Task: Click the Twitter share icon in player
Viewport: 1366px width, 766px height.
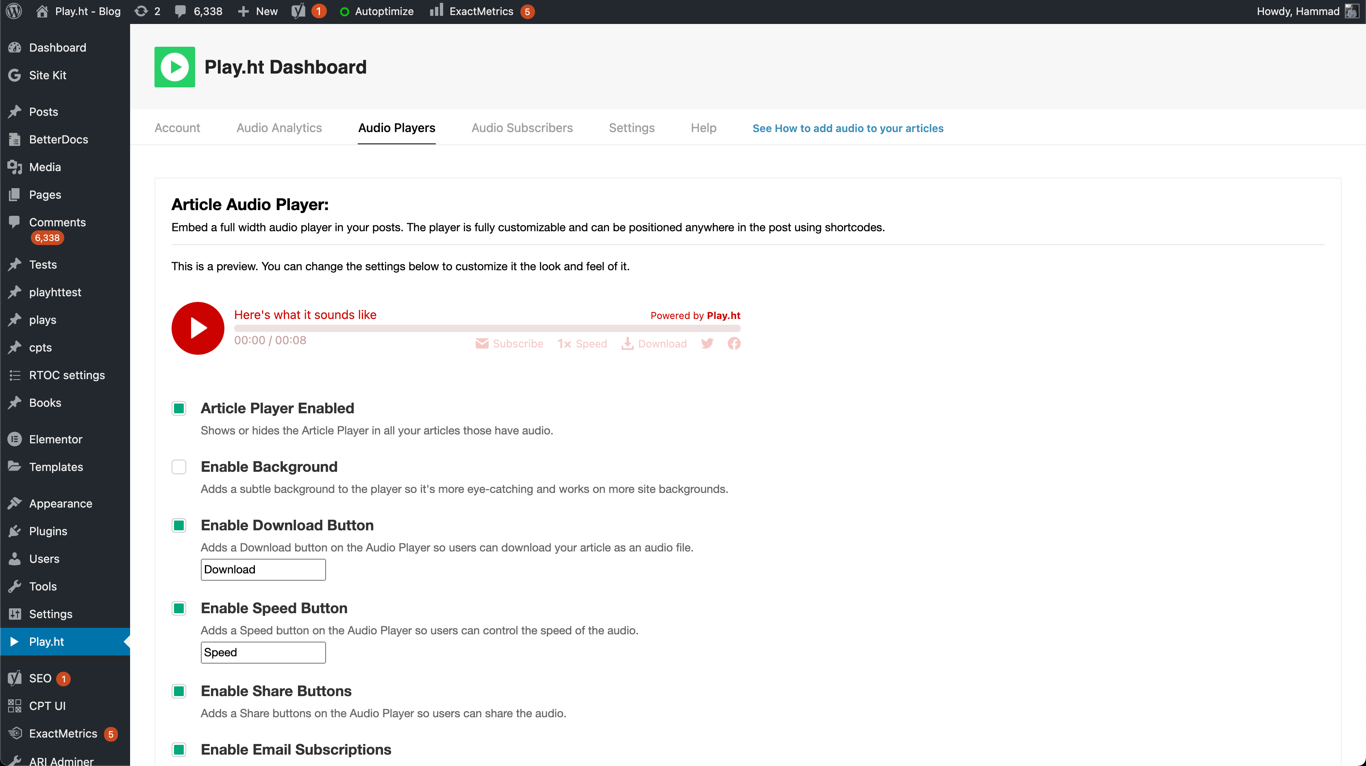Action: click(x=707, y=343)
